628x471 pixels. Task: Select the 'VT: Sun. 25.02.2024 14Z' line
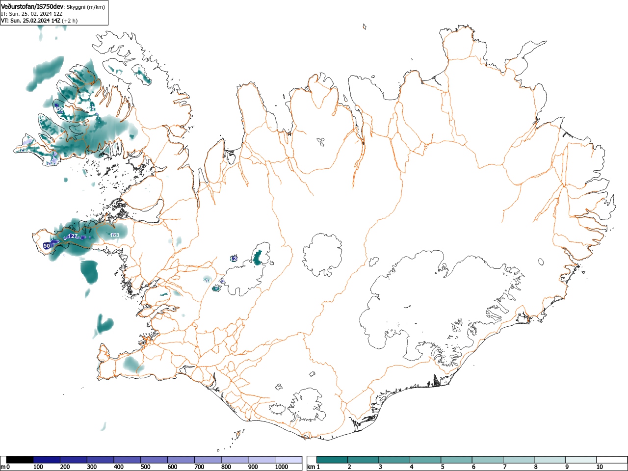(x=30, y=21)
